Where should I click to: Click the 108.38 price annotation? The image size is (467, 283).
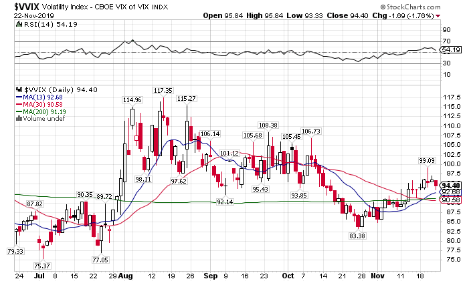click(268, 125)
